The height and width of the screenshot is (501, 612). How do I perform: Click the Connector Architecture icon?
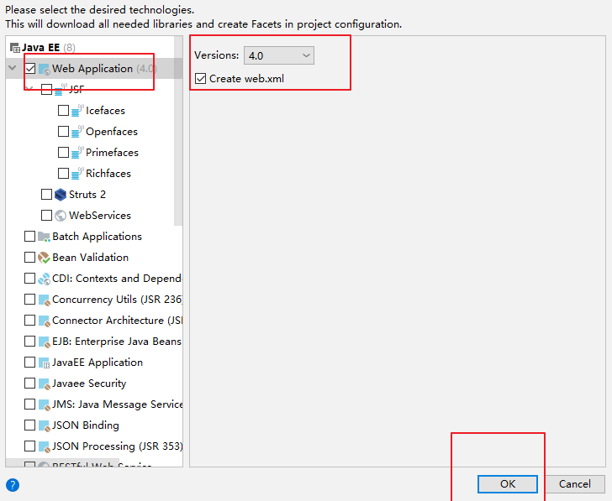click(x=44, y=321)
